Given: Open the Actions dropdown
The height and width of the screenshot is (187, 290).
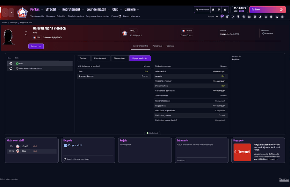Looking at the screenshot, I should 36,46.
